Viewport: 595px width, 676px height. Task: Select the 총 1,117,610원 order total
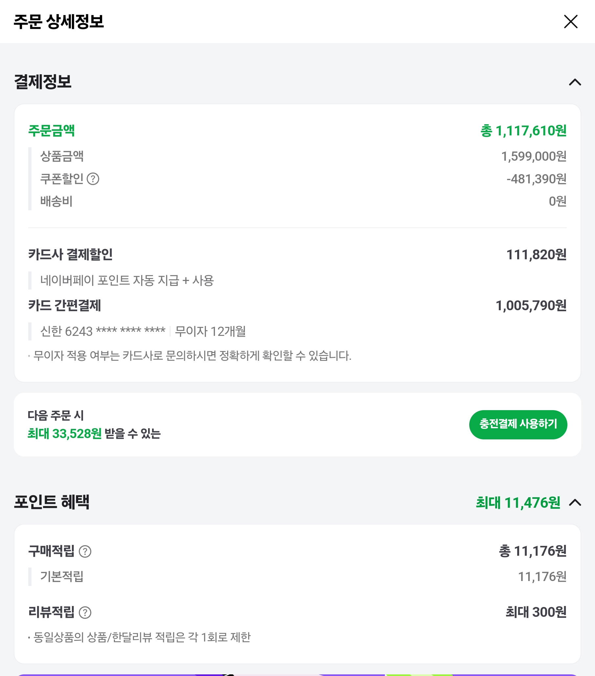pyautogui.click(x=523, y=131)
